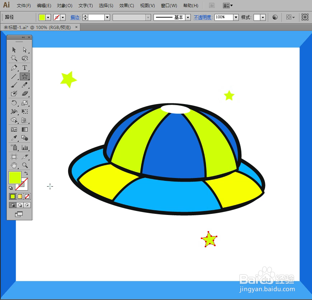Select the Mesh tool
312x300 pixels.
coord(14,130)
